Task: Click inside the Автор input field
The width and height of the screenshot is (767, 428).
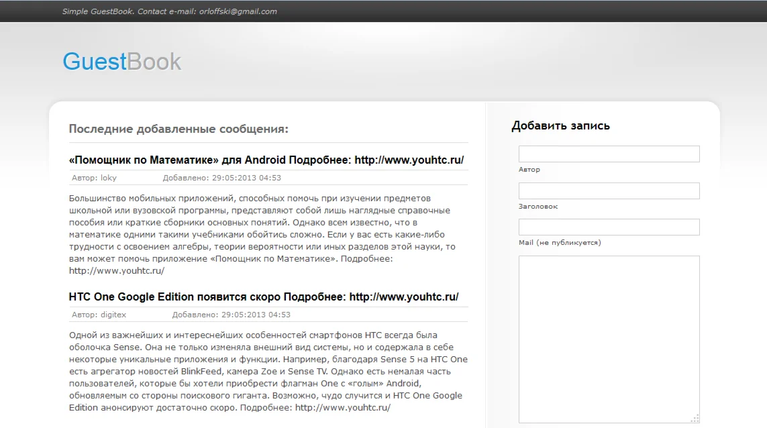Action: click(x=608, y=154)
